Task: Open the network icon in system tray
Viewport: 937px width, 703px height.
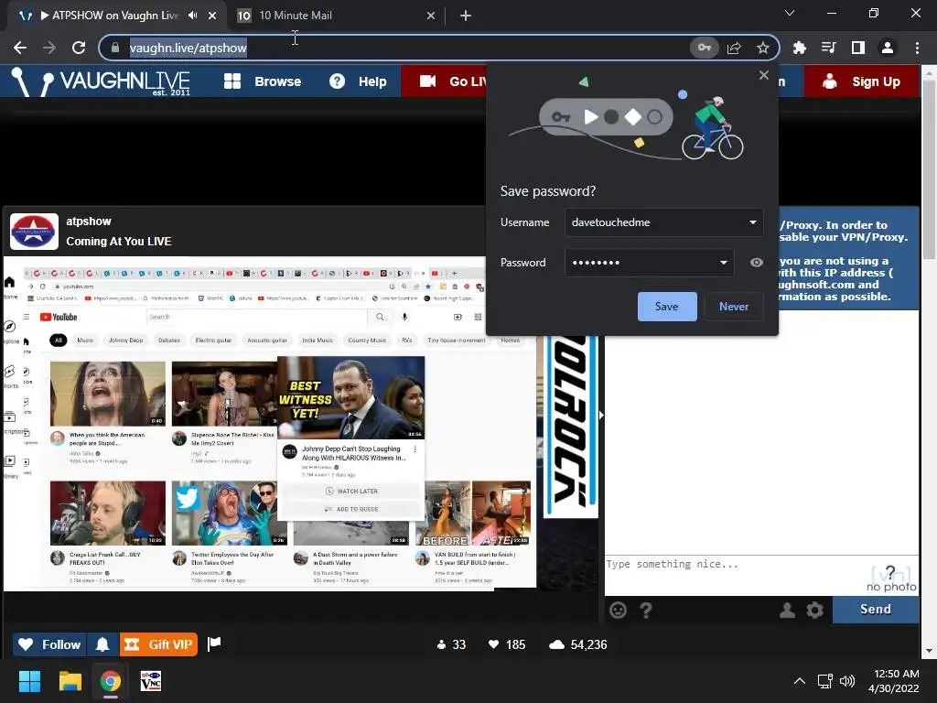Action: 825,681
